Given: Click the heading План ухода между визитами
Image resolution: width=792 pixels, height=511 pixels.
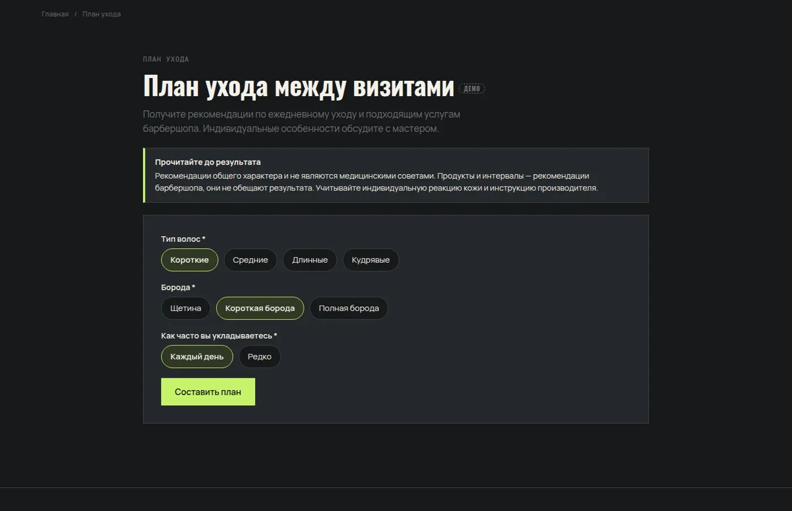Looking at the screenshot, I should 299,86.
